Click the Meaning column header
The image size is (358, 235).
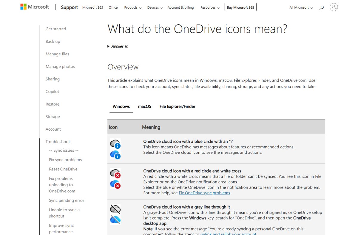(151, 127)
